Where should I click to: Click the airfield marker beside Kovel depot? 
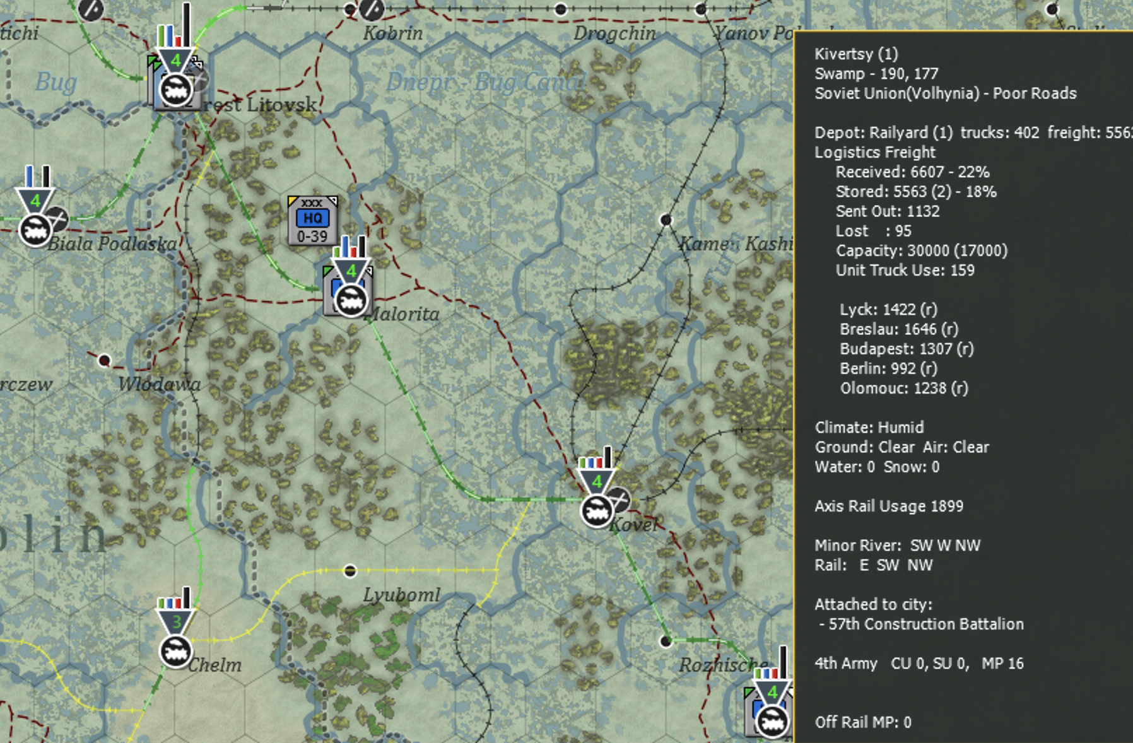coord(618,500)
